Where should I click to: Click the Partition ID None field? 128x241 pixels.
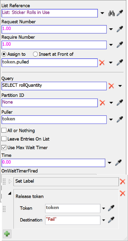coord(50,103)
